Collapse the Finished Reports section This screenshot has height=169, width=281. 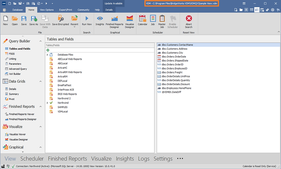(x=40, y=107)
